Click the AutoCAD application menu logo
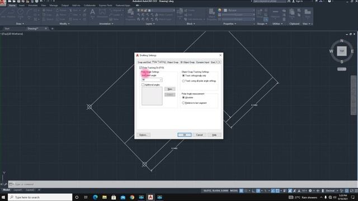Screen dimensions: 358x201 (x=3, y=3)
